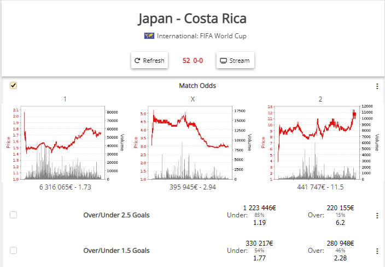Viewport: 385px width, 267px height.
Task: Open Over/Under 1.5 Goals options menu
Action: [x=377, y=251]
